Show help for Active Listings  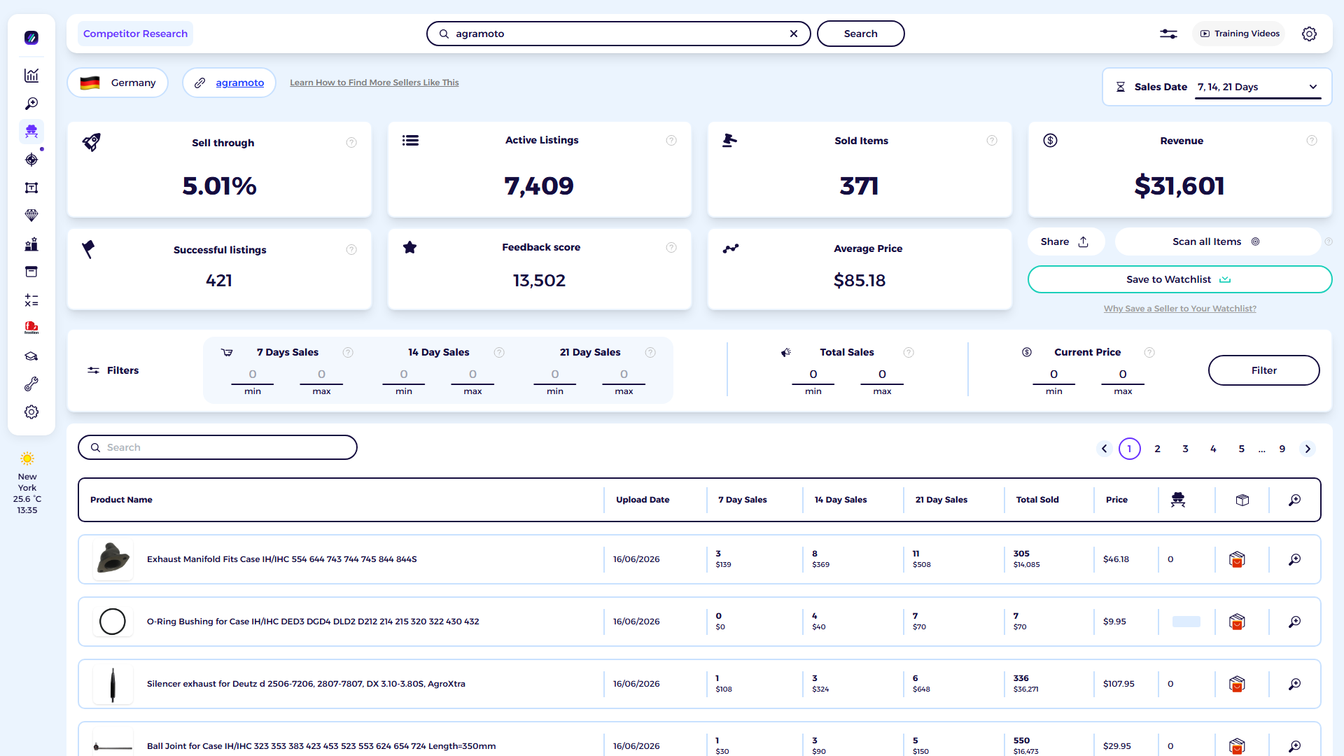[671, 141]
